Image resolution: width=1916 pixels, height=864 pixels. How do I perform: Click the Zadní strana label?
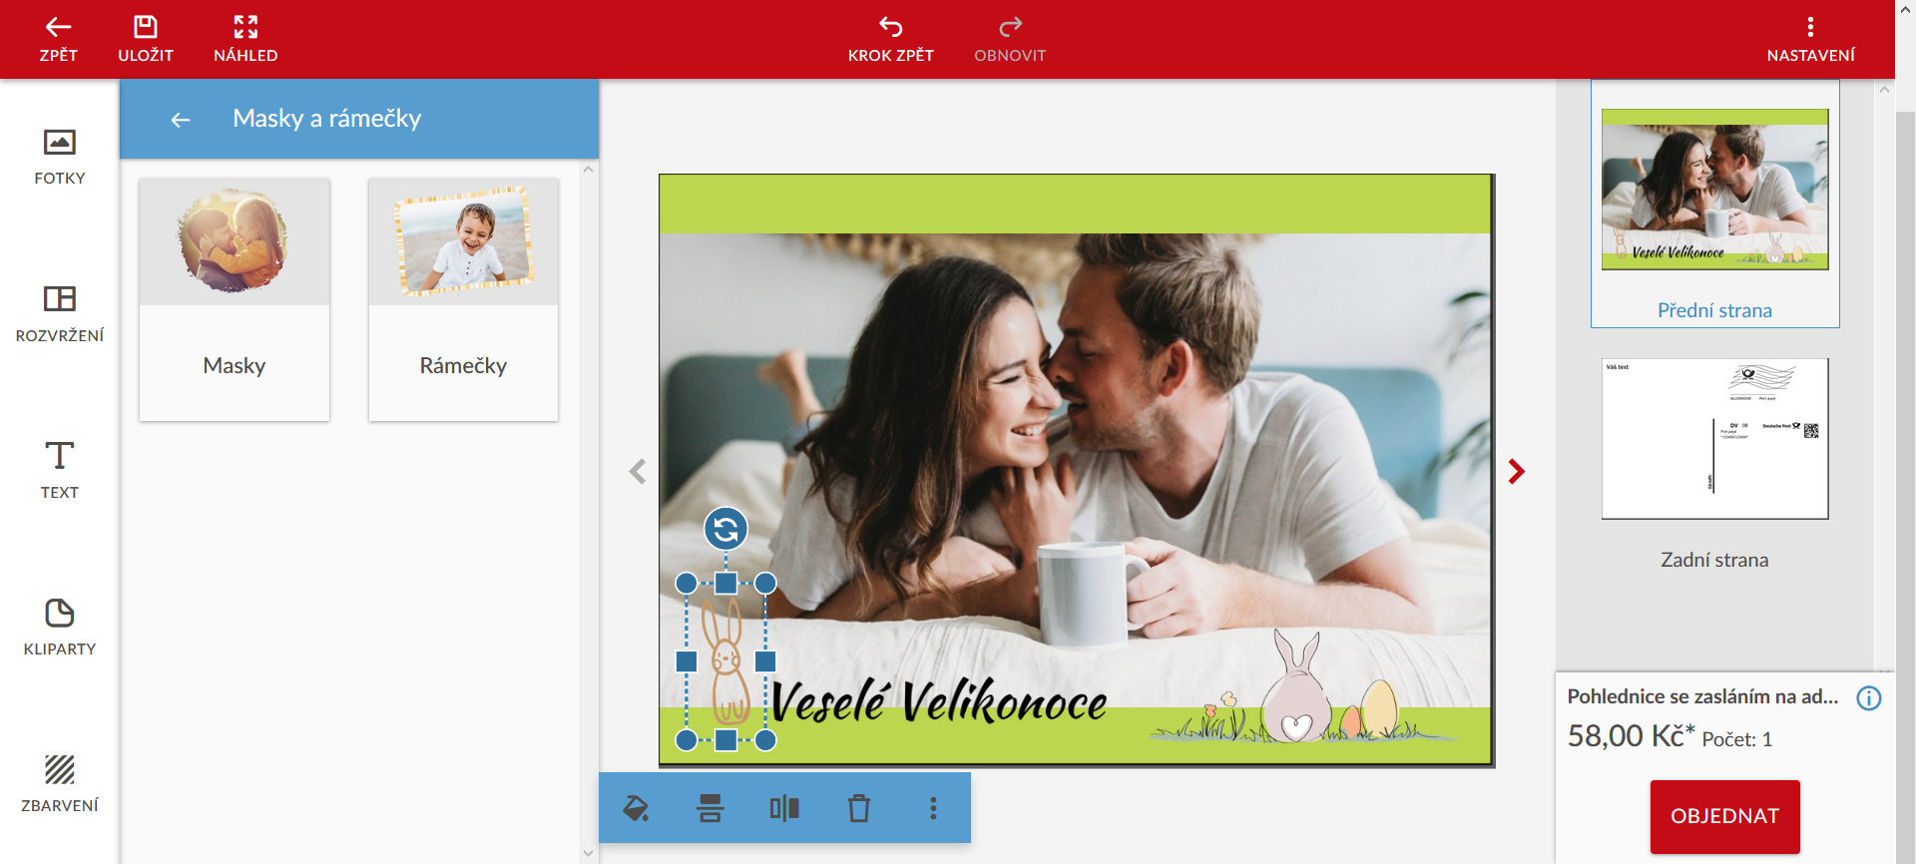[x=1714, y=560]
